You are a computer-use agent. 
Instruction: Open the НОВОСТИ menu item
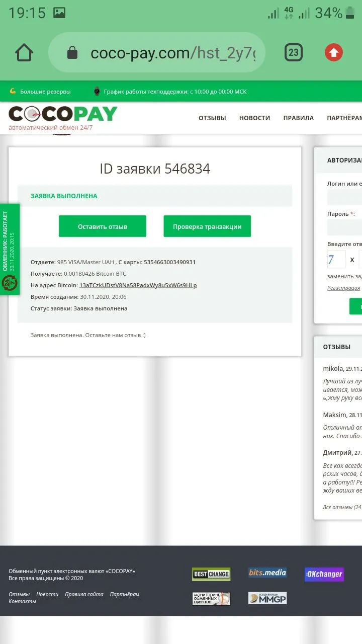click(254, 118)
